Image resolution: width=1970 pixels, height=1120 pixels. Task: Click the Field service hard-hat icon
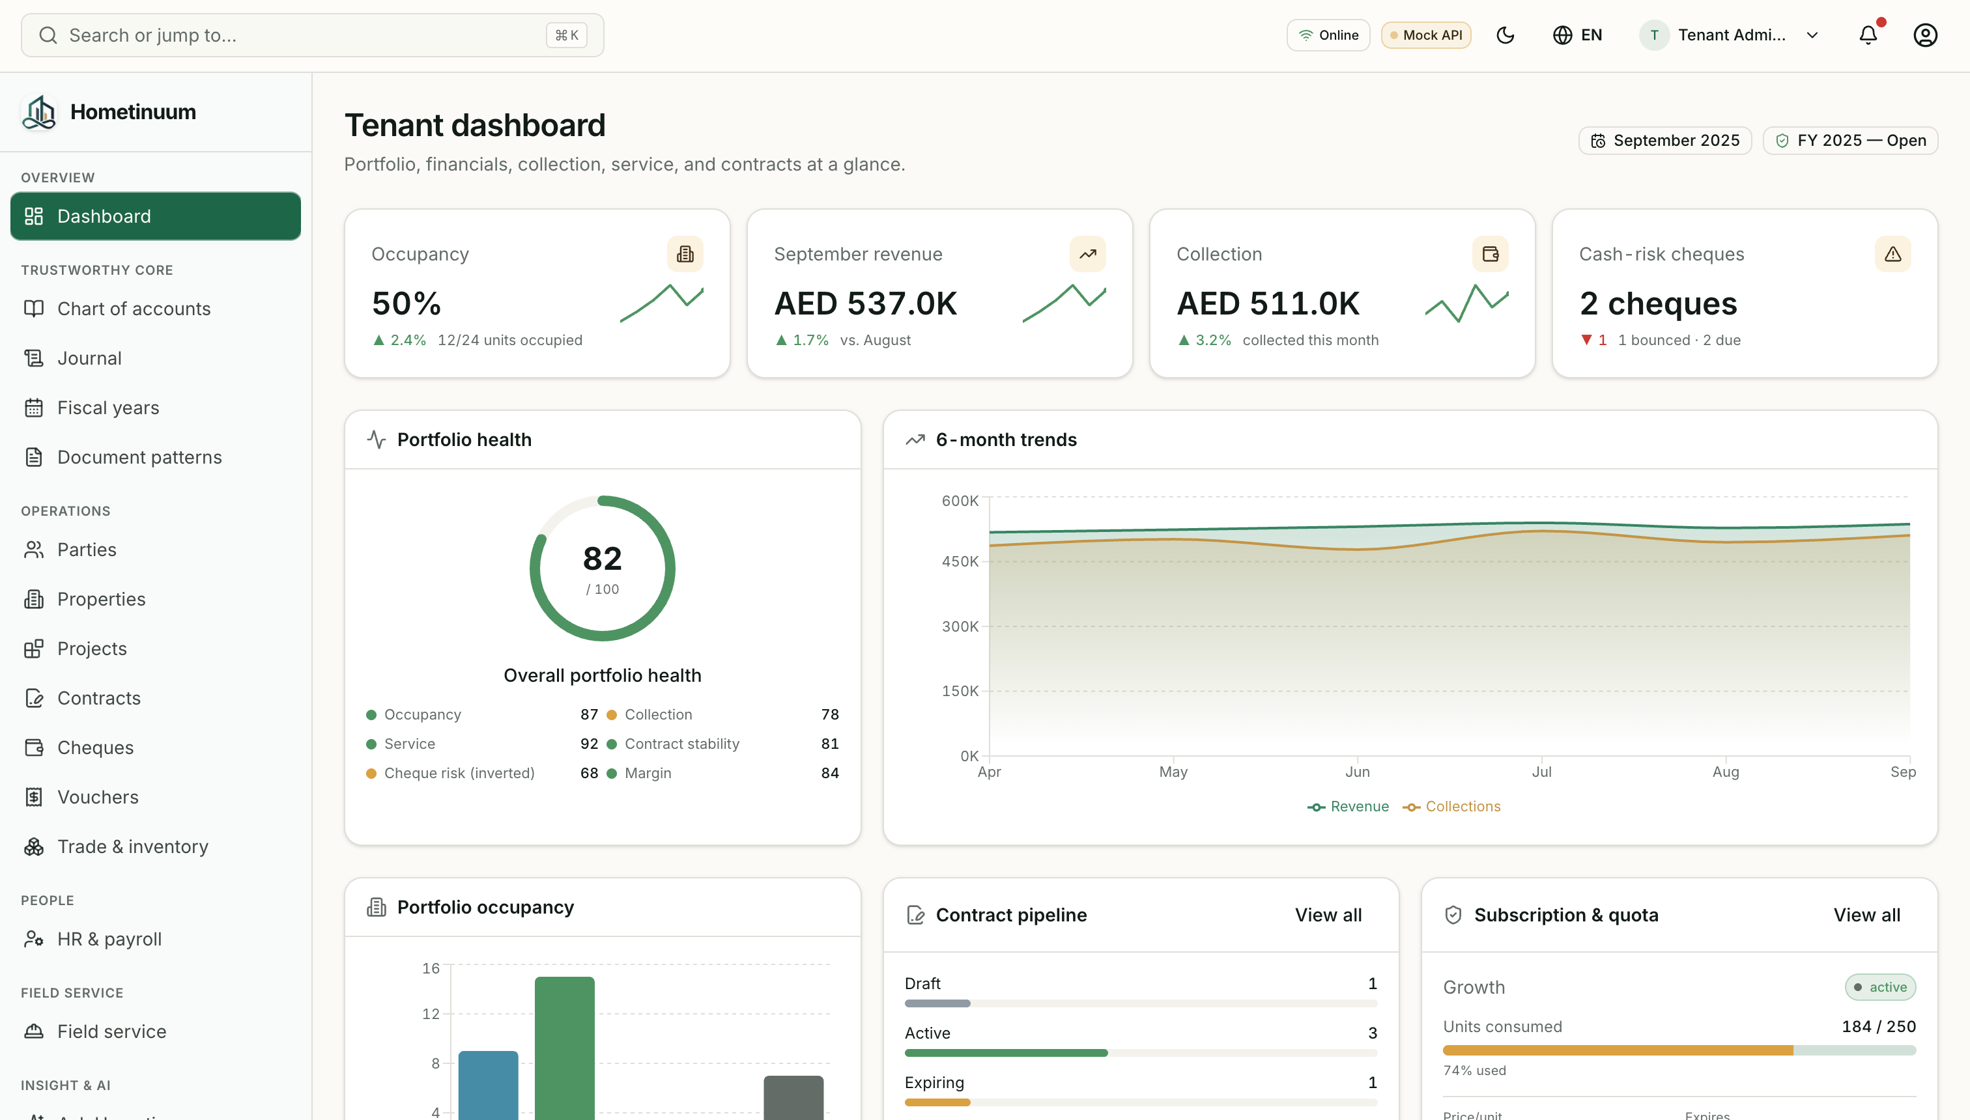tap(34, 1031)
